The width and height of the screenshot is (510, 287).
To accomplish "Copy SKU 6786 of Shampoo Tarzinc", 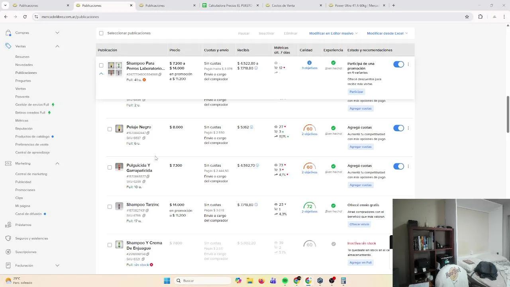I will (x=144, y=216).
